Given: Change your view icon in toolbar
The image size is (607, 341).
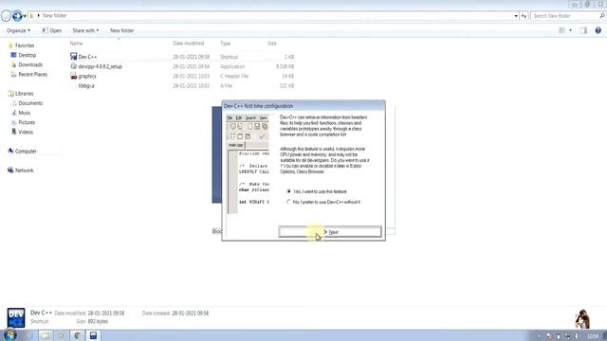Looking at the screenshot, I should (561, 30).
